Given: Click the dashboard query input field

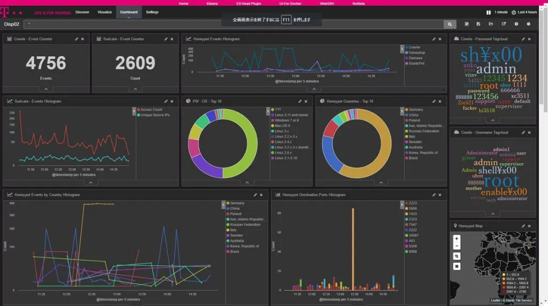Looking at the screenshot, I should click(x=234, y=24).
